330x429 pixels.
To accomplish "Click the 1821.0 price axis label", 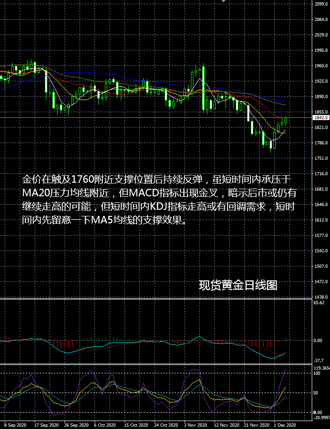I will point(321,128).
